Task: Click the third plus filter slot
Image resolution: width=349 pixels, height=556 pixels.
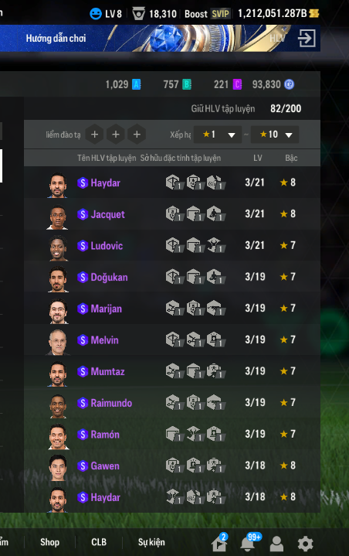Action: pos(137,135)
